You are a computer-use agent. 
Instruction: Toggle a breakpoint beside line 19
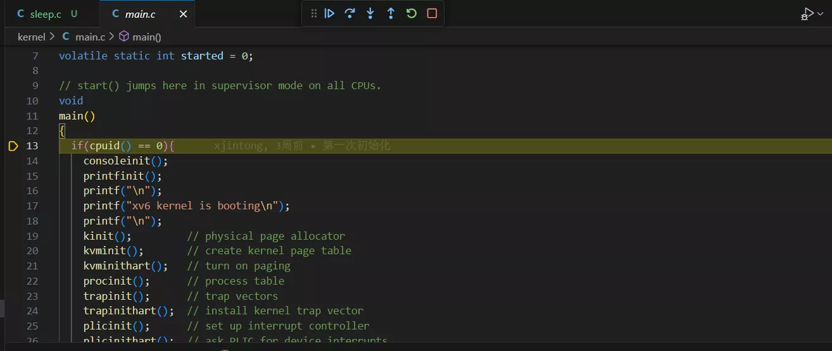pyautogui.click(x=13, y=236)
